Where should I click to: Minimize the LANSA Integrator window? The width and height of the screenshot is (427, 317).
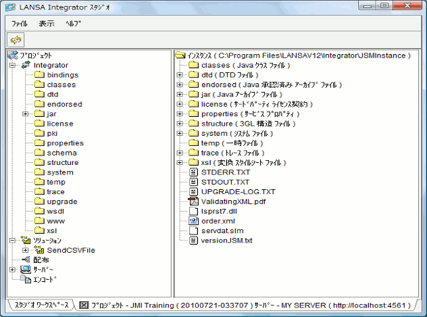367,5
